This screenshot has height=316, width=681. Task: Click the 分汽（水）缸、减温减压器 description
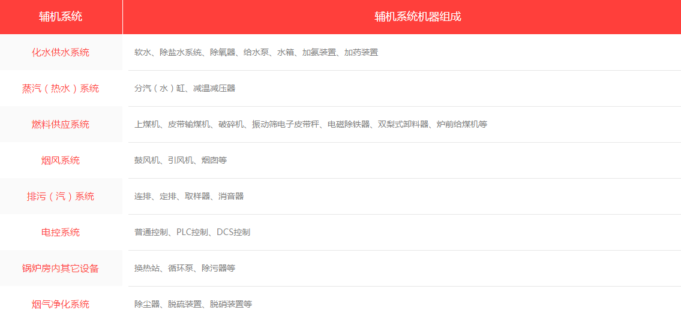185,88
